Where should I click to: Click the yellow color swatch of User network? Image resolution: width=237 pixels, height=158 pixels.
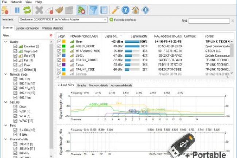point(64,42)
